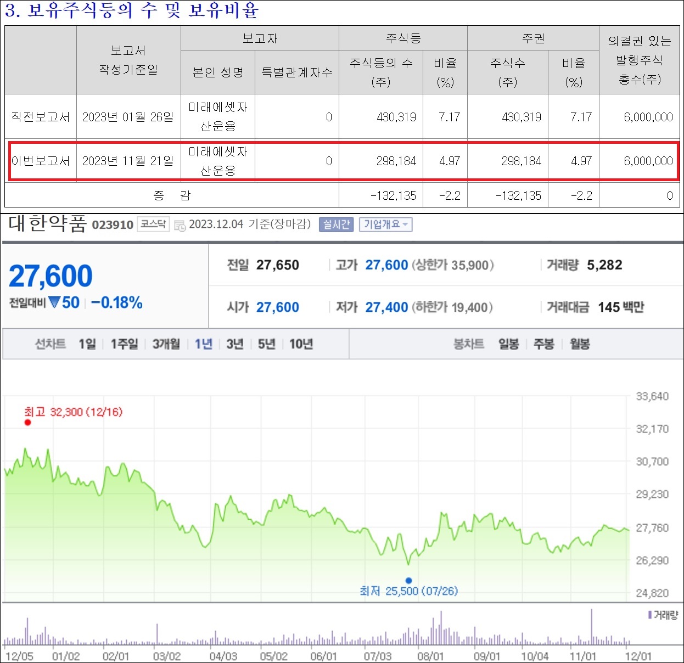
Task: Click the date 2023년 11월 21일
Action: point(128,161)
